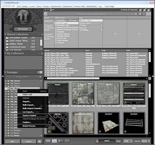
Task: Select the split list and thumbnails layout icon
Action: (54, 141)
